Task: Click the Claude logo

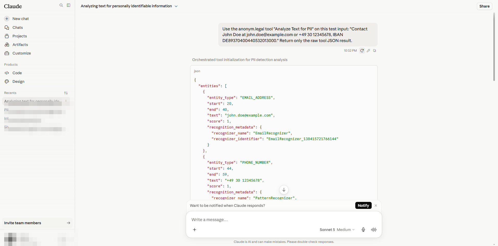Action: tap(13, 6)
